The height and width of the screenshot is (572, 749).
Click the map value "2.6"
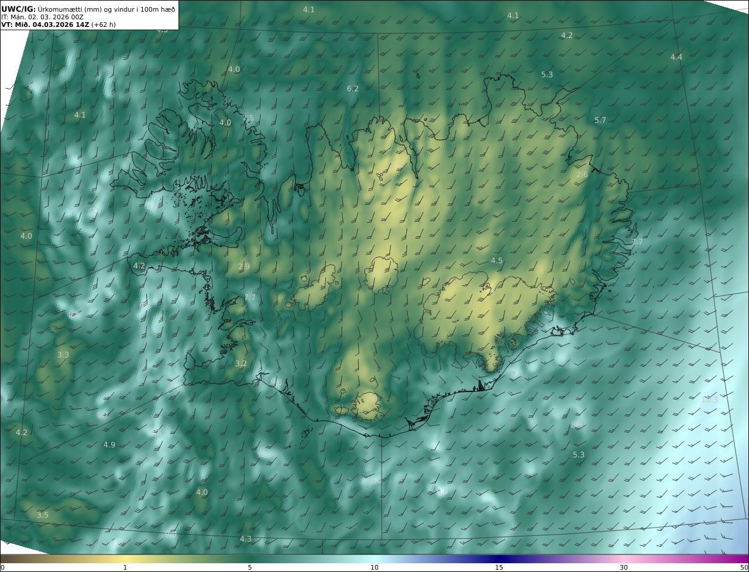[x=582, y=175]
